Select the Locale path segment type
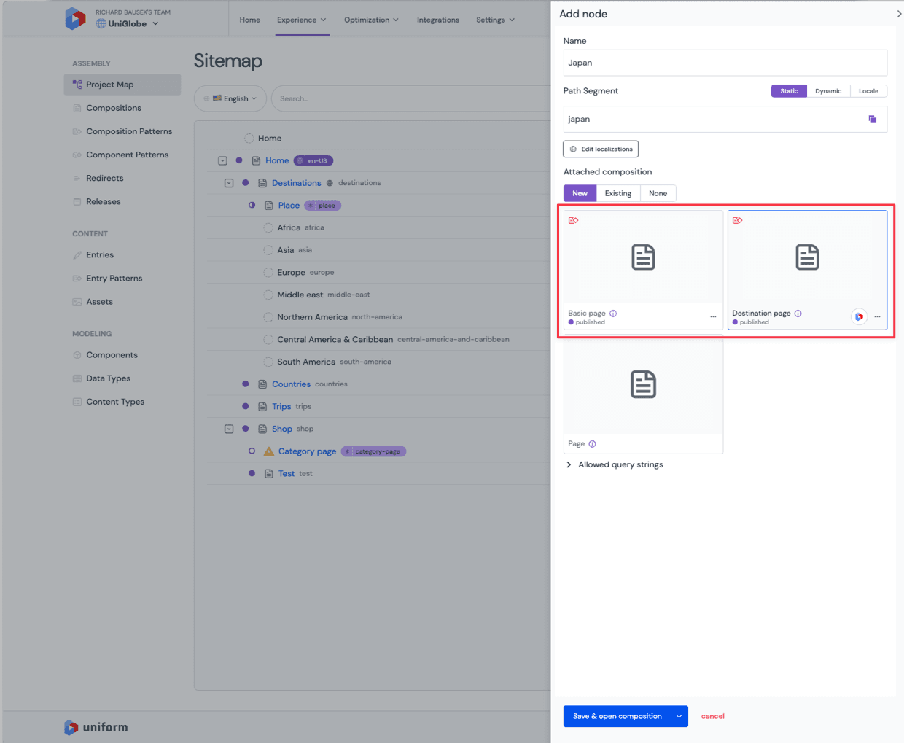The width and height of the screenshot is (904, 743). (868, 91)
